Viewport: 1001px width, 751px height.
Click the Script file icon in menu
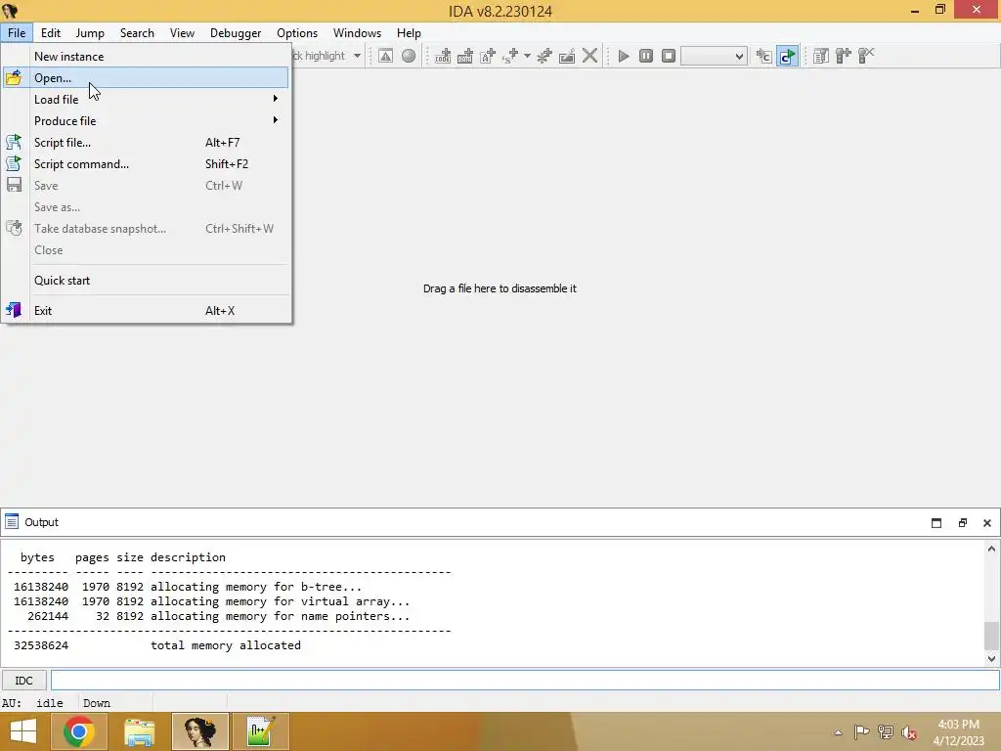(14, 143)
